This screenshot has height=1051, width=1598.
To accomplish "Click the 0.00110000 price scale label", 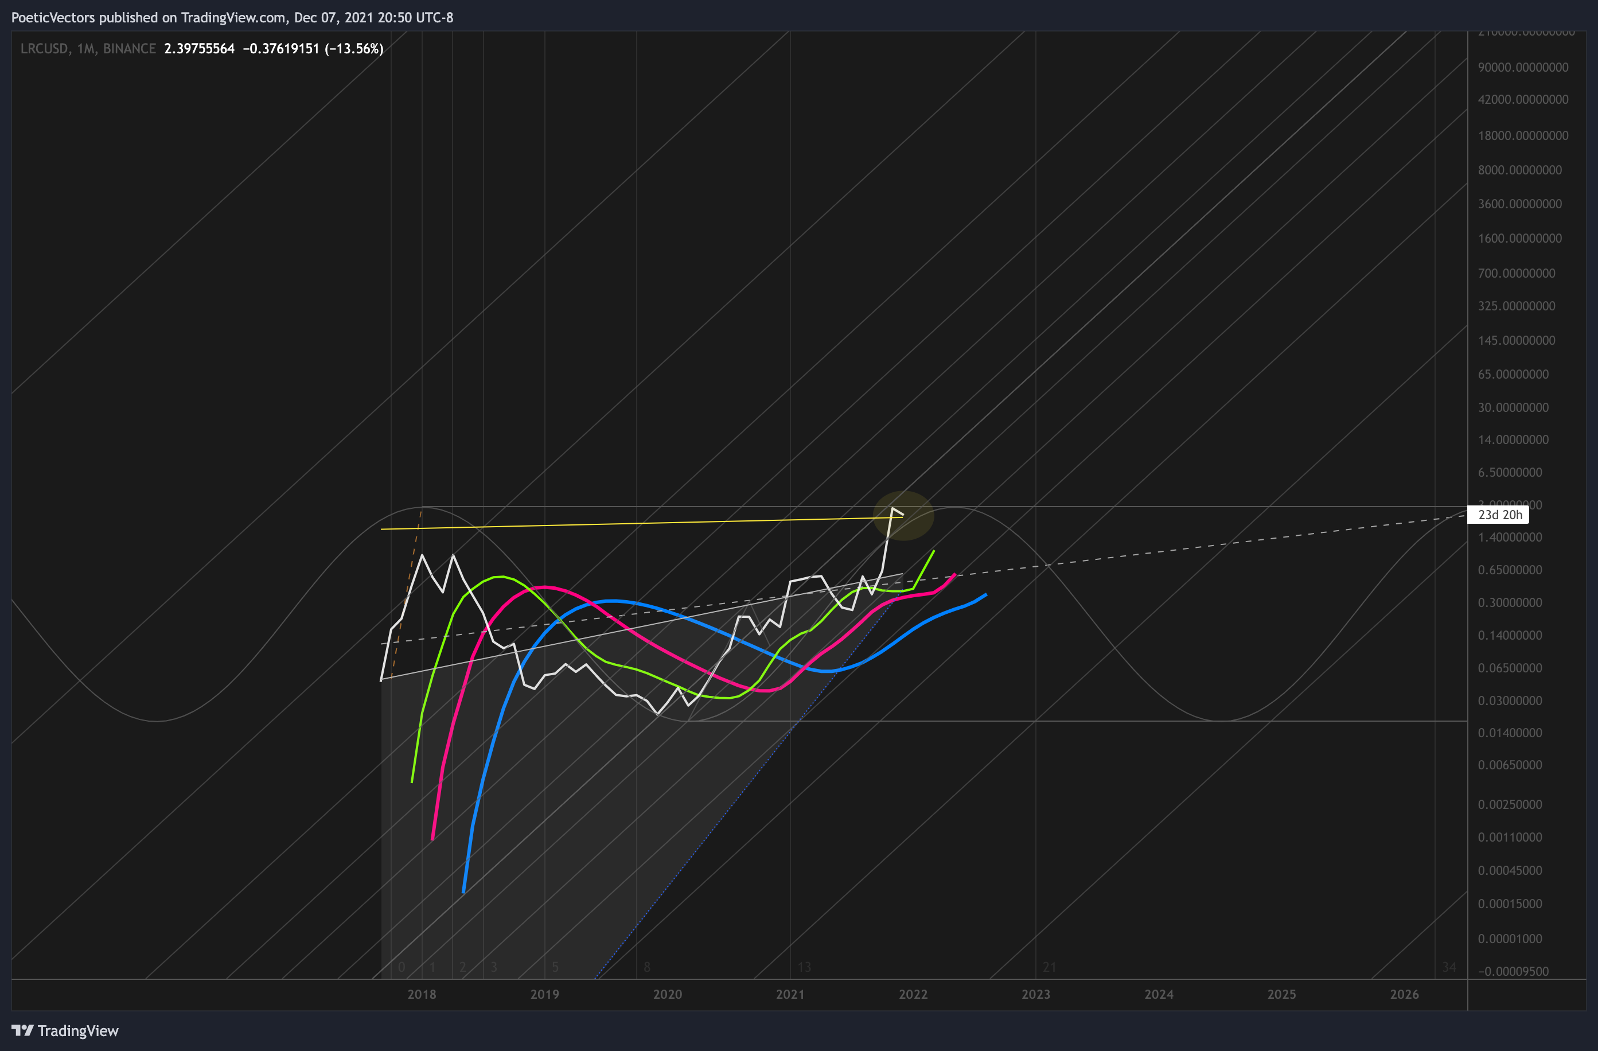I will coord(1509,838).
